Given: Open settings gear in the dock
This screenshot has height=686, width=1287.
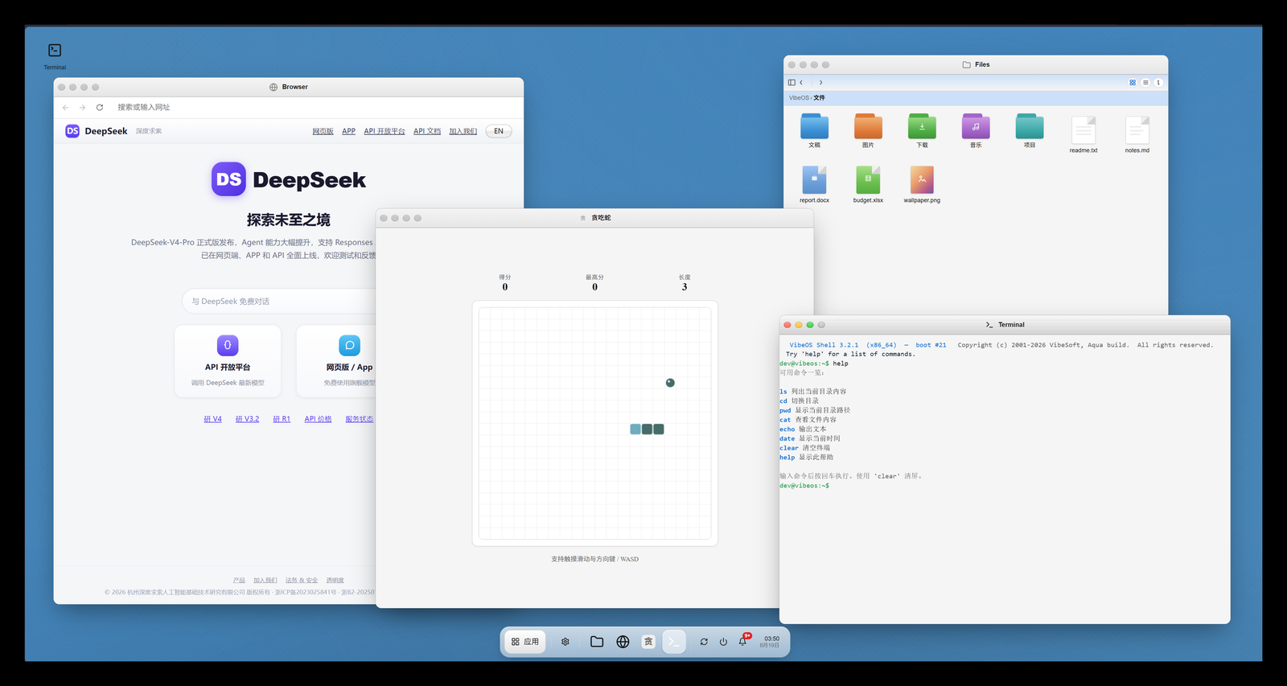Looking at the screenshot, I should (565, 642).
